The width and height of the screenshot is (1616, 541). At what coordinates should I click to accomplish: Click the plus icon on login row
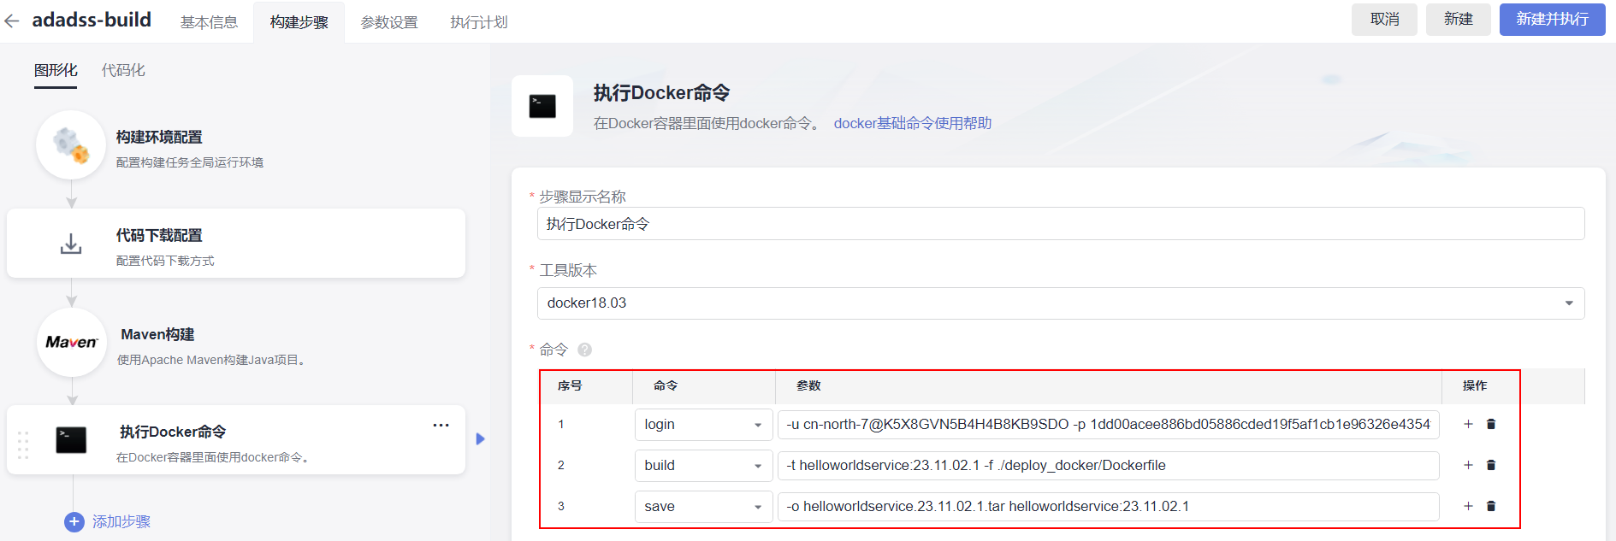tap(1468, 424)
